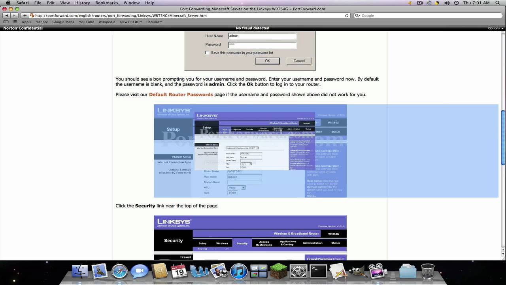Show all bookmarks with the book icon
Image resolution: width=506 pixels, height=285 pixels.
tap(6, 22)
